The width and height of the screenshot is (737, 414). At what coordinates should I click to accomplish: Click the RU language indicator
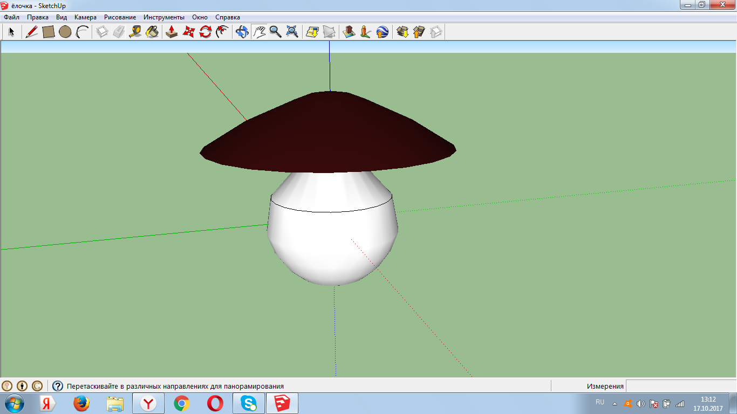(600, 402)
